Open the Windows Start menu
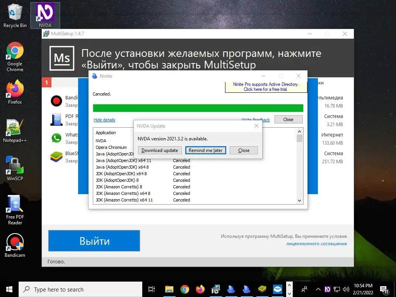396x297 pixels. click(x=9, y=289)
